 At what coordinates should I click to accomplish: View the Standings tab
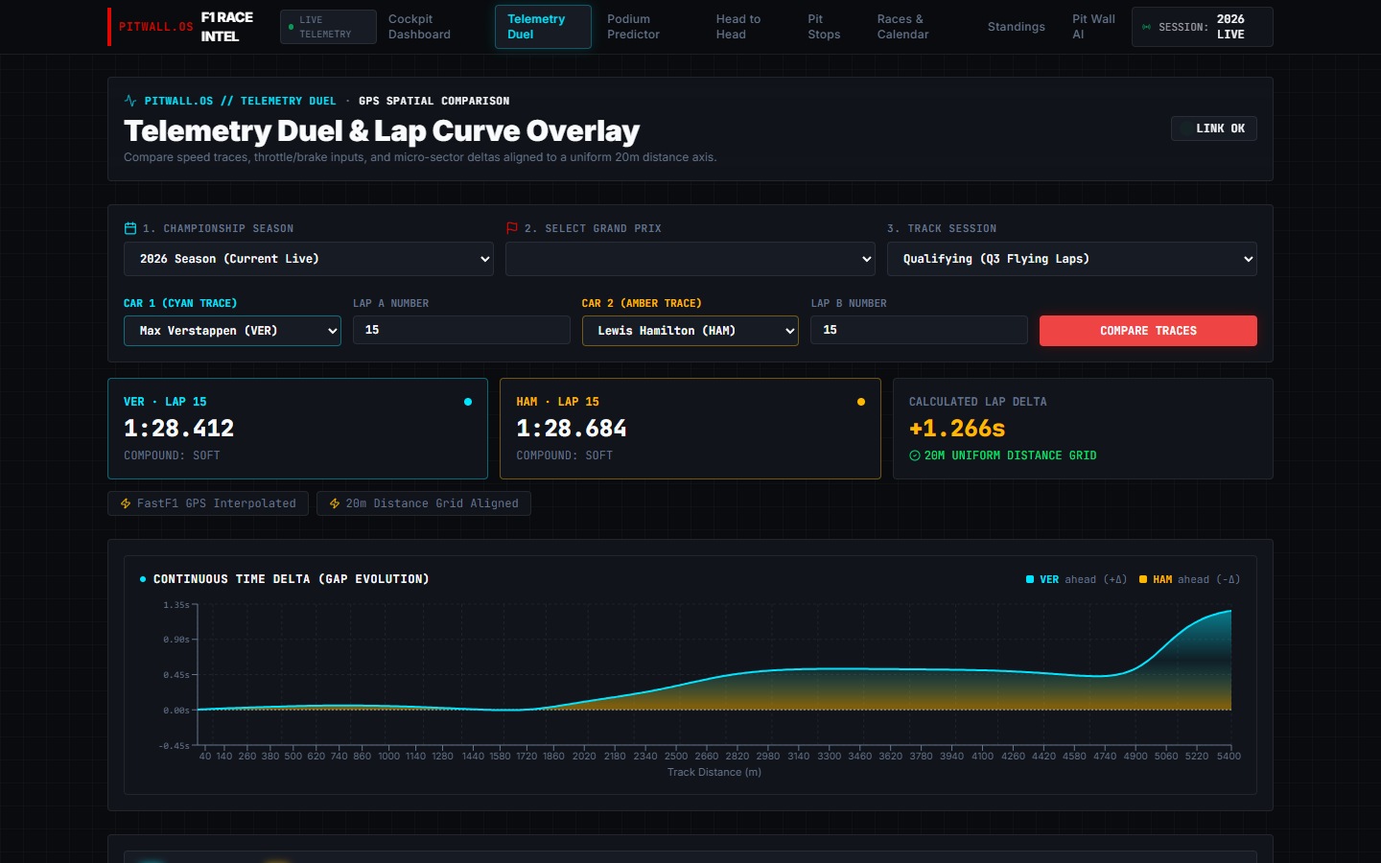click(x=1017, y=27)
